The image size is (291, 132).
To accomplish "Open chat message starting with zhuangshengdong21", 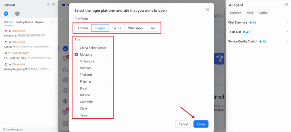I will coord(28,69).
